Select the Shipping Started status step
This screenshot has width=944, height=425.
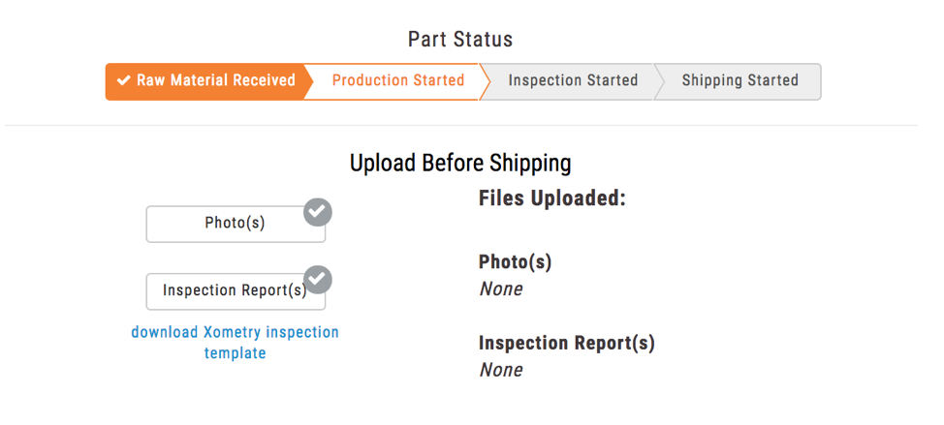pos(739,81)
